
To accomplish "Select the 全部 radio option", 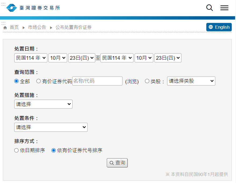I will click(x=17, y=81).
